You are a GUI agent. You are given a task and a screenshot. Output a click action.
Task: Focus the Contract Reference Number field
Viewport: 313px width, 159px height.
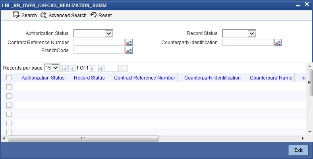(x=99, y=43)
